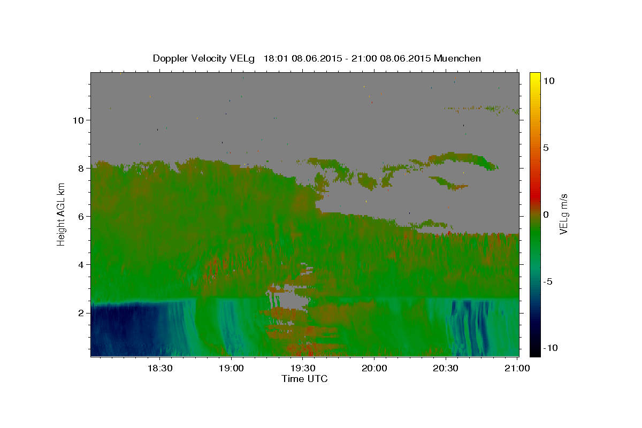
Task: Click the height axis label 2
Action: pos(80,312)
